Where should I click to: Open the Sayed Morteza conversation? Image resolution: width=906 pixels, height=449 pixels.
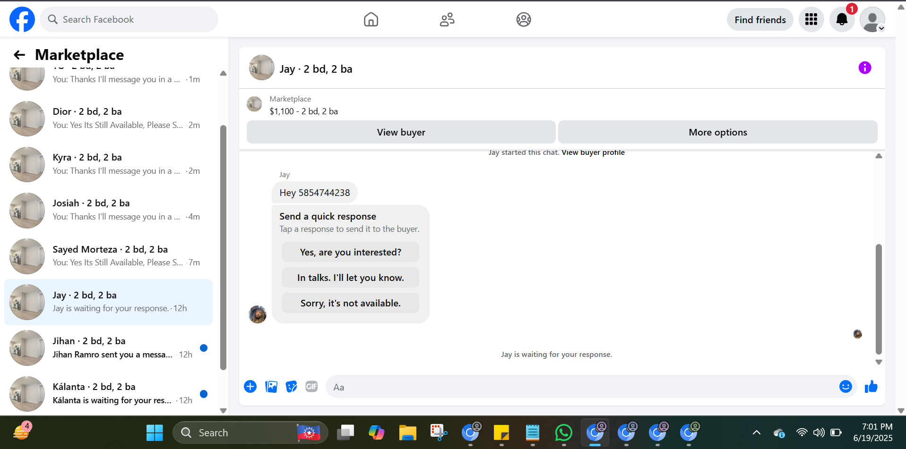(x=109, y=256)
